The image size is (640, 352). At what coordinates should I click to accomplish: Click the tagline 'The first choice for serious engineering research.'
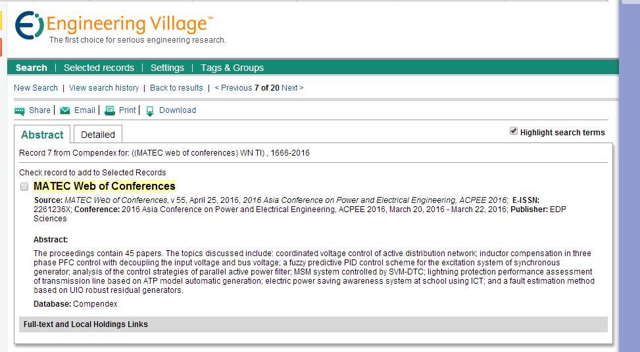click(137, 40)
